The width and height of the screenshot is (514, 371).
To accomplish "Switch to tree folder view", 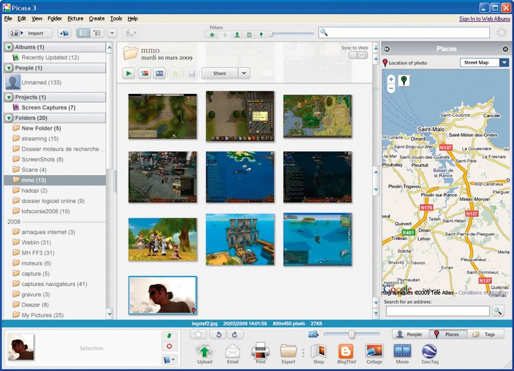I will click(97, 33).
